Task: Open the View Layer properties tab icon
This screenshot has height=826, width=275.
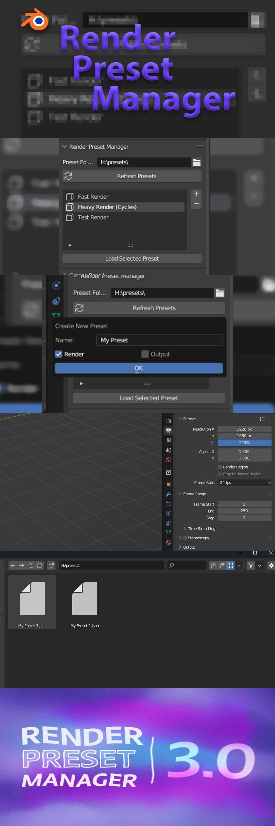Action: click(168, 440)
